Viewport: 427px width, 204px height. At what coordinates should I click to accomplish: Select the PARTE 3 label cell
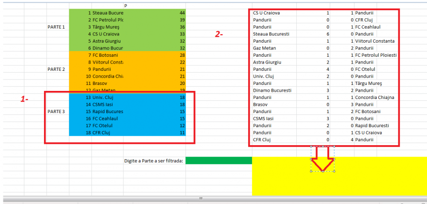(x=56, y=111)
